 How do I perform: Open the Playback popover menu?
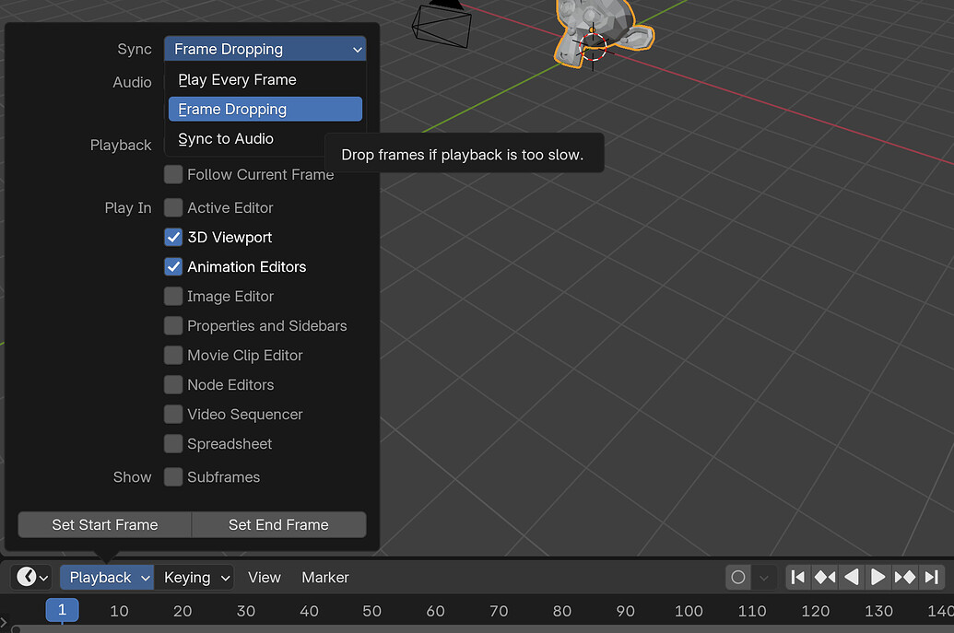point(107,577)
